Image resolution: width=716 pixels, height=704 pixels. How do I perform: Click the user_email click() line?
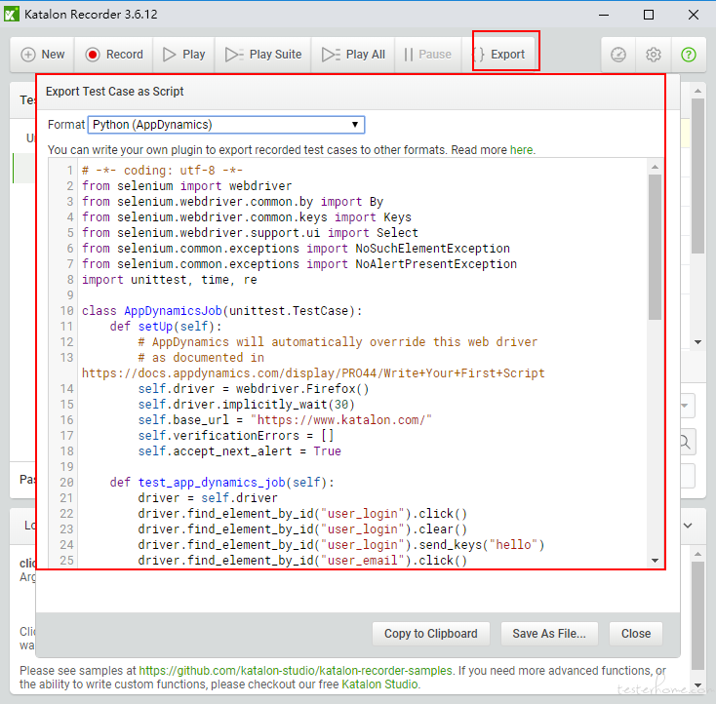coord(302,561)
